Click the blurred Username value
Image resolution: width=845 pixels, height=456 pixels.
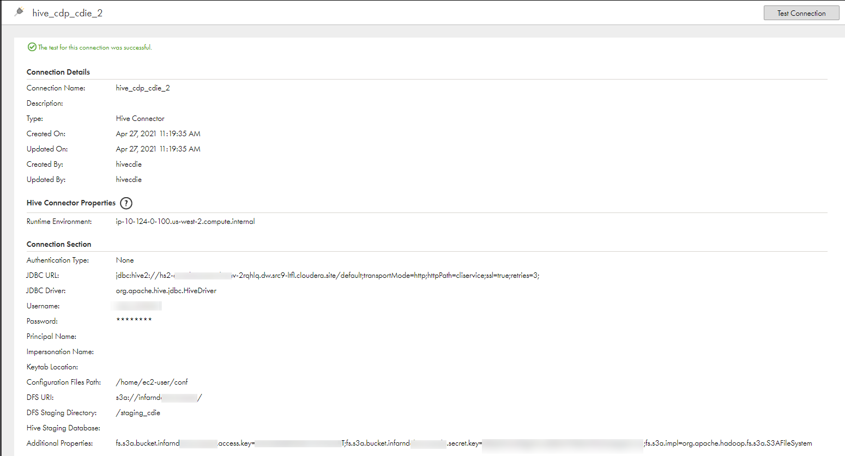click(137, 306)
